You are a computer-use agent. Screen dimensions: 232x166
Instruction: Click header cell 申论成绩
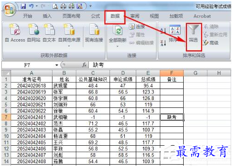123,79
